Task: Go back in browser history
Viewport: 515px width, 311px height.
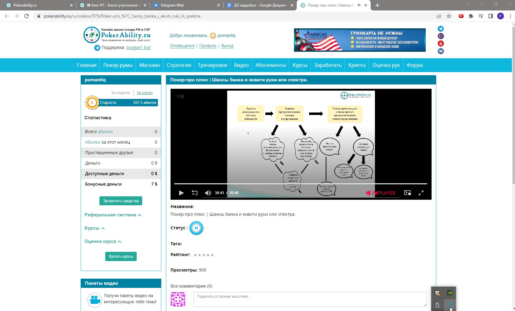Action: pyautogui.click(x=7, y=16)
